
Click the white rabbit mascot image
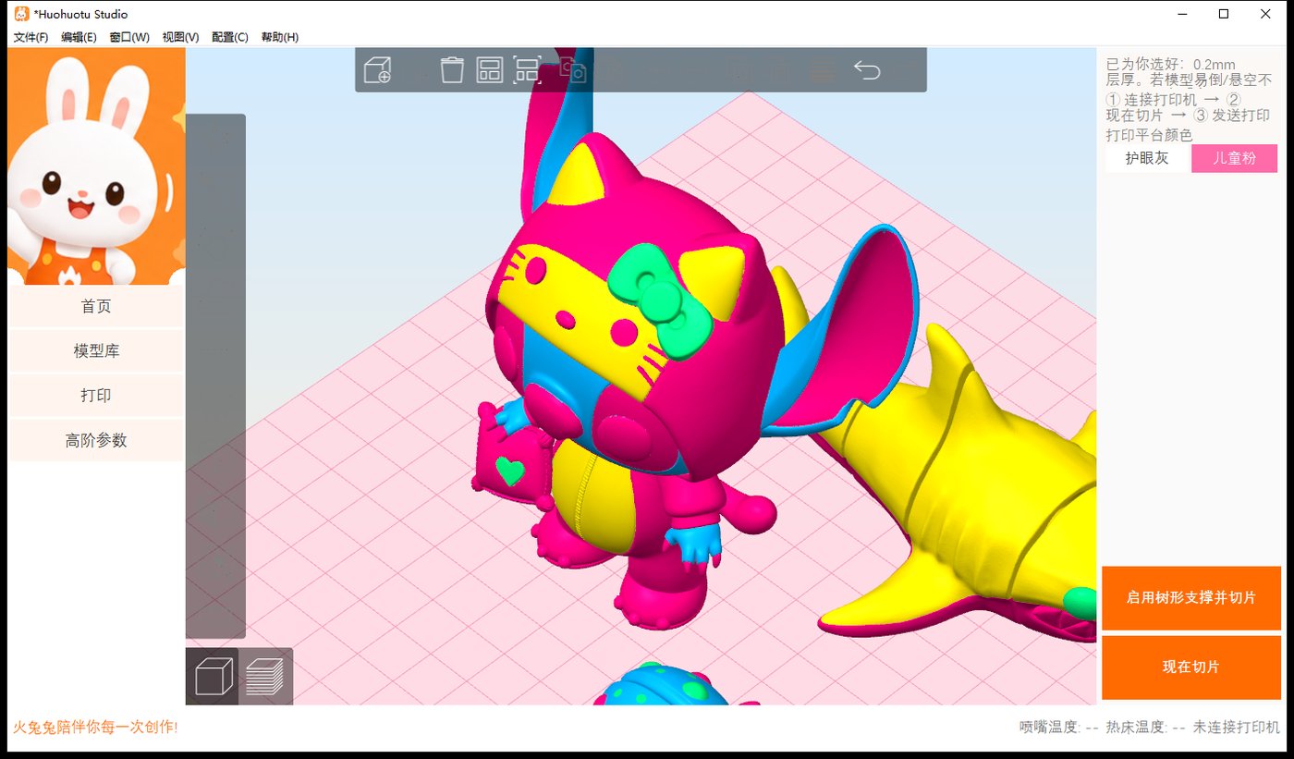[96, 166]
